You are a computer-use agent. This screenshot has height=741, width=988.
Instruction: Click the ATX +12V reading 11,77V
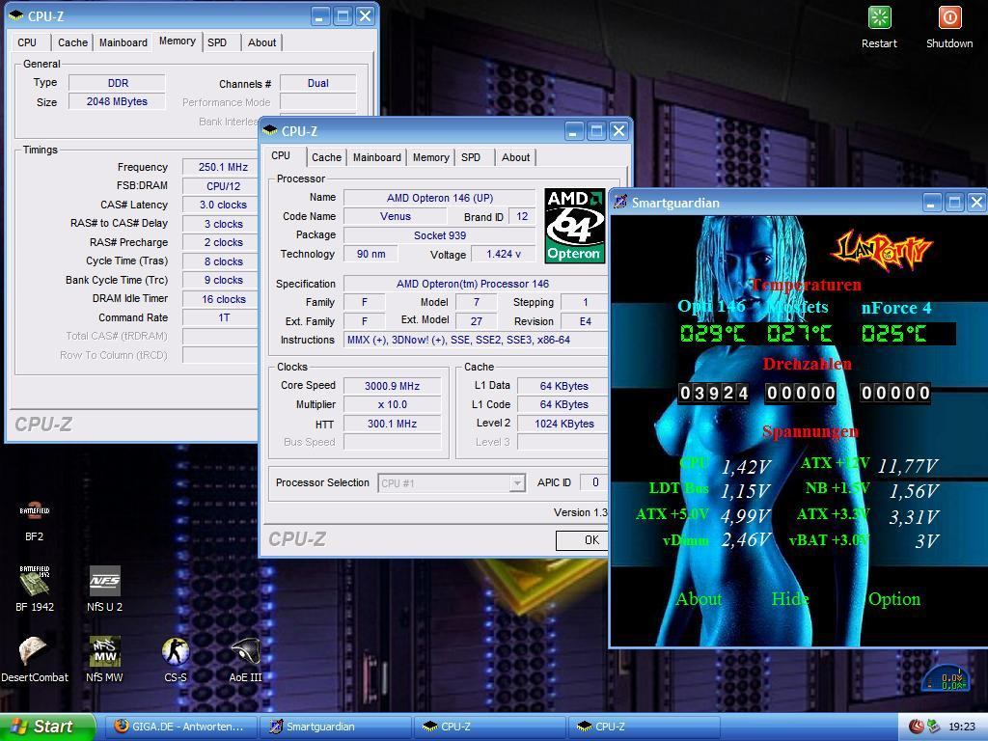(908, 466)
